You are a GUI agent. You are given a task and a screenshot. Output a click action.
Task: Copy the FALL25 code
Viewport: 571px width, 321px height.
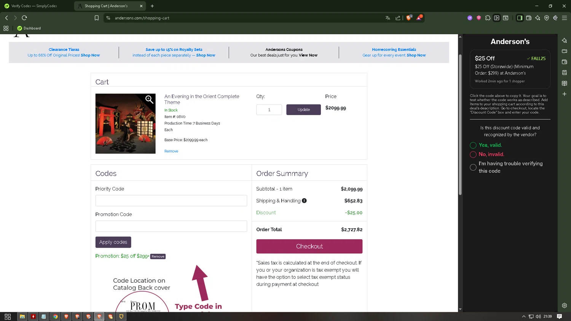click(536, 59)
